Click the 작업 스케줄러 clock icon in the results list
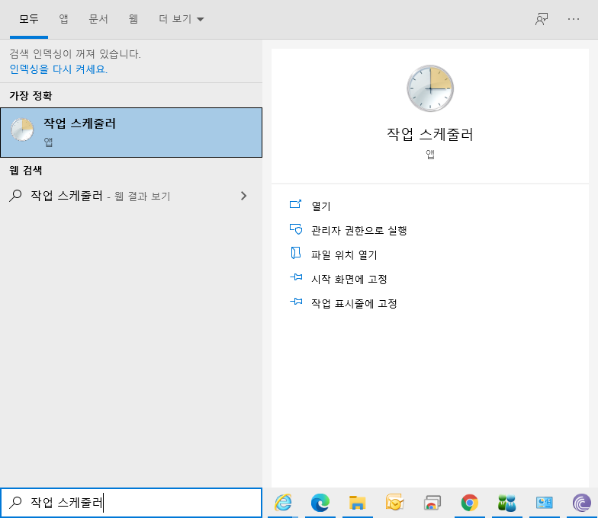This screenshot has width=598, height=518. tap(22, 129)
